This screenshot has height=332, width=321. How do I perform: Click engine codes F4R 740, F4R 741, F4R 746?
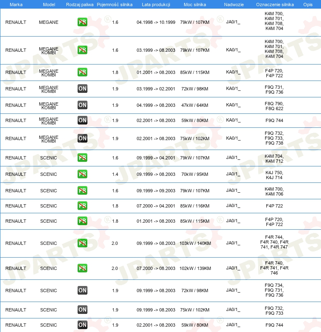tap(274, 268)
